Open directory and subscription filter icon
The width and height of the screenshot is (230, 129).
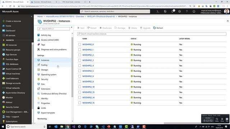(x=165, y=11)
